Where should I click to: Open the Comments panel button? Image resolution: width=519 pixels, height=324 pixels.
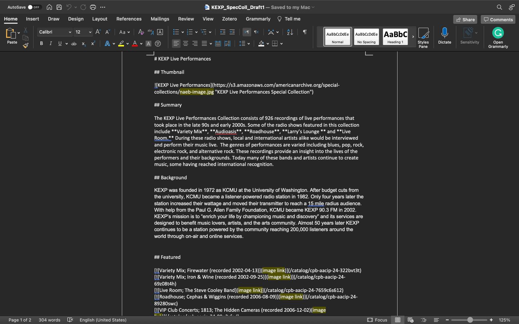[498, 19]
